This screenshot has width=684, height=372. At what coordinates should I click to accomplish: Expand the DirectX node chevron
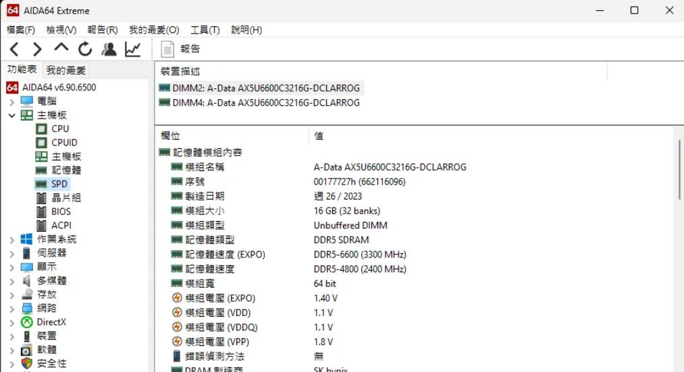[11, 323]
